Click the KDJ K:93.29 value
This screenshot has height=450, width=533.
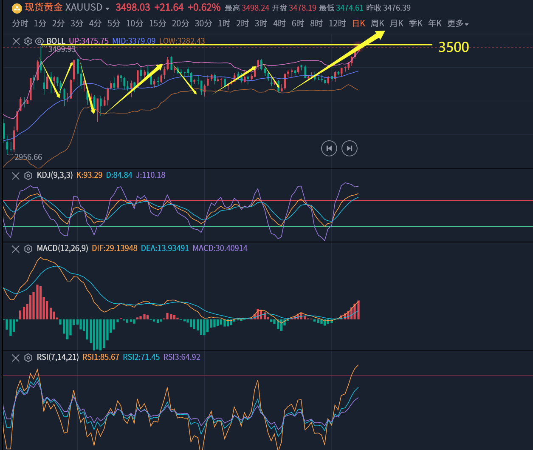pos(89,175)
